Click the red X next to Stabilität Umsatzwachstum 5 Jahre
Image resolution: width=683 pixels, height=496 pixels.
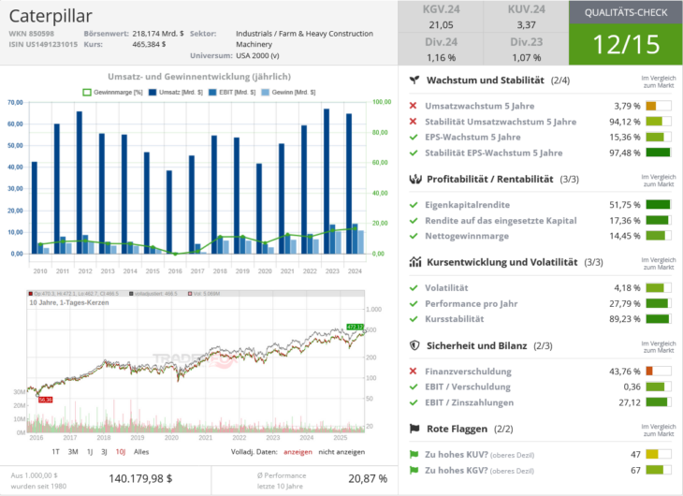tap(414, 121)
